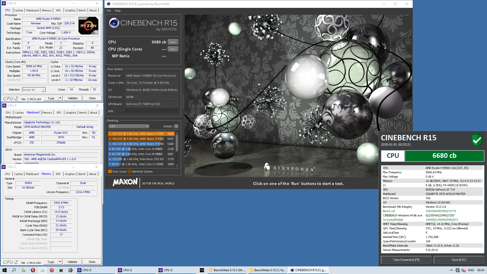487x274 pixels.
Task: Select ranking row Intel Core i7-3930K 1096
Action: tap(141, 164)
